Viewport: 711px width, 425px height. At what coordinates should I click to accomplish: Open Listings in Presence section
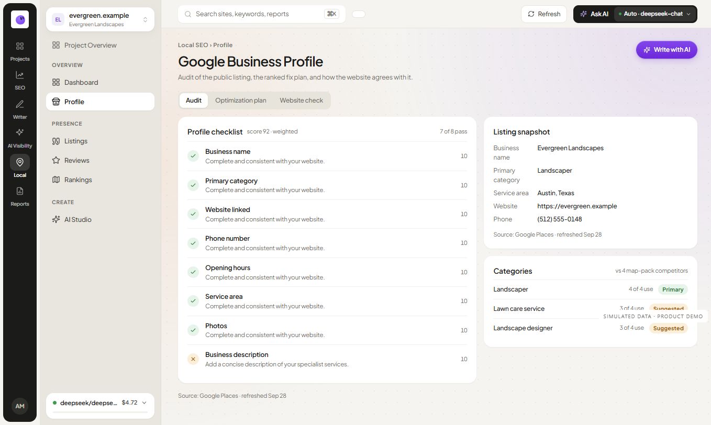click(x=100, y=141)
